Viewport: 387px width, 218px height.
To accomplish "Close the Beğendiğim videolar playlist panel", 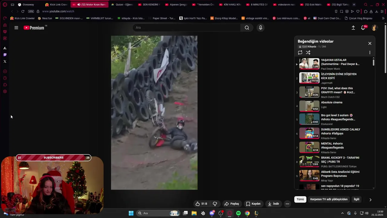I will (370, 43).
